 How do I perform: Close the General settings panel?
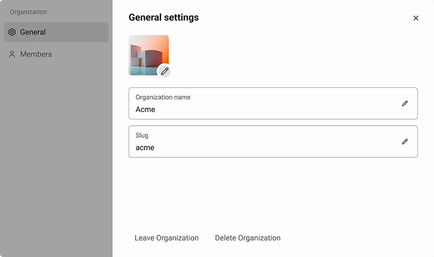(x=416, y=18)
